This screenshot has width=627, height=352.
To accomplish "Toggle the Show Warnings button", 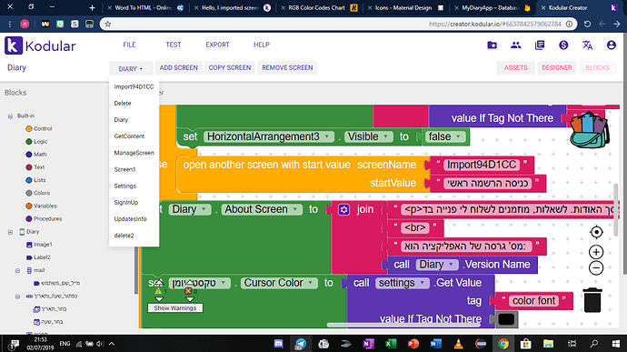I will tap(175, 308).
